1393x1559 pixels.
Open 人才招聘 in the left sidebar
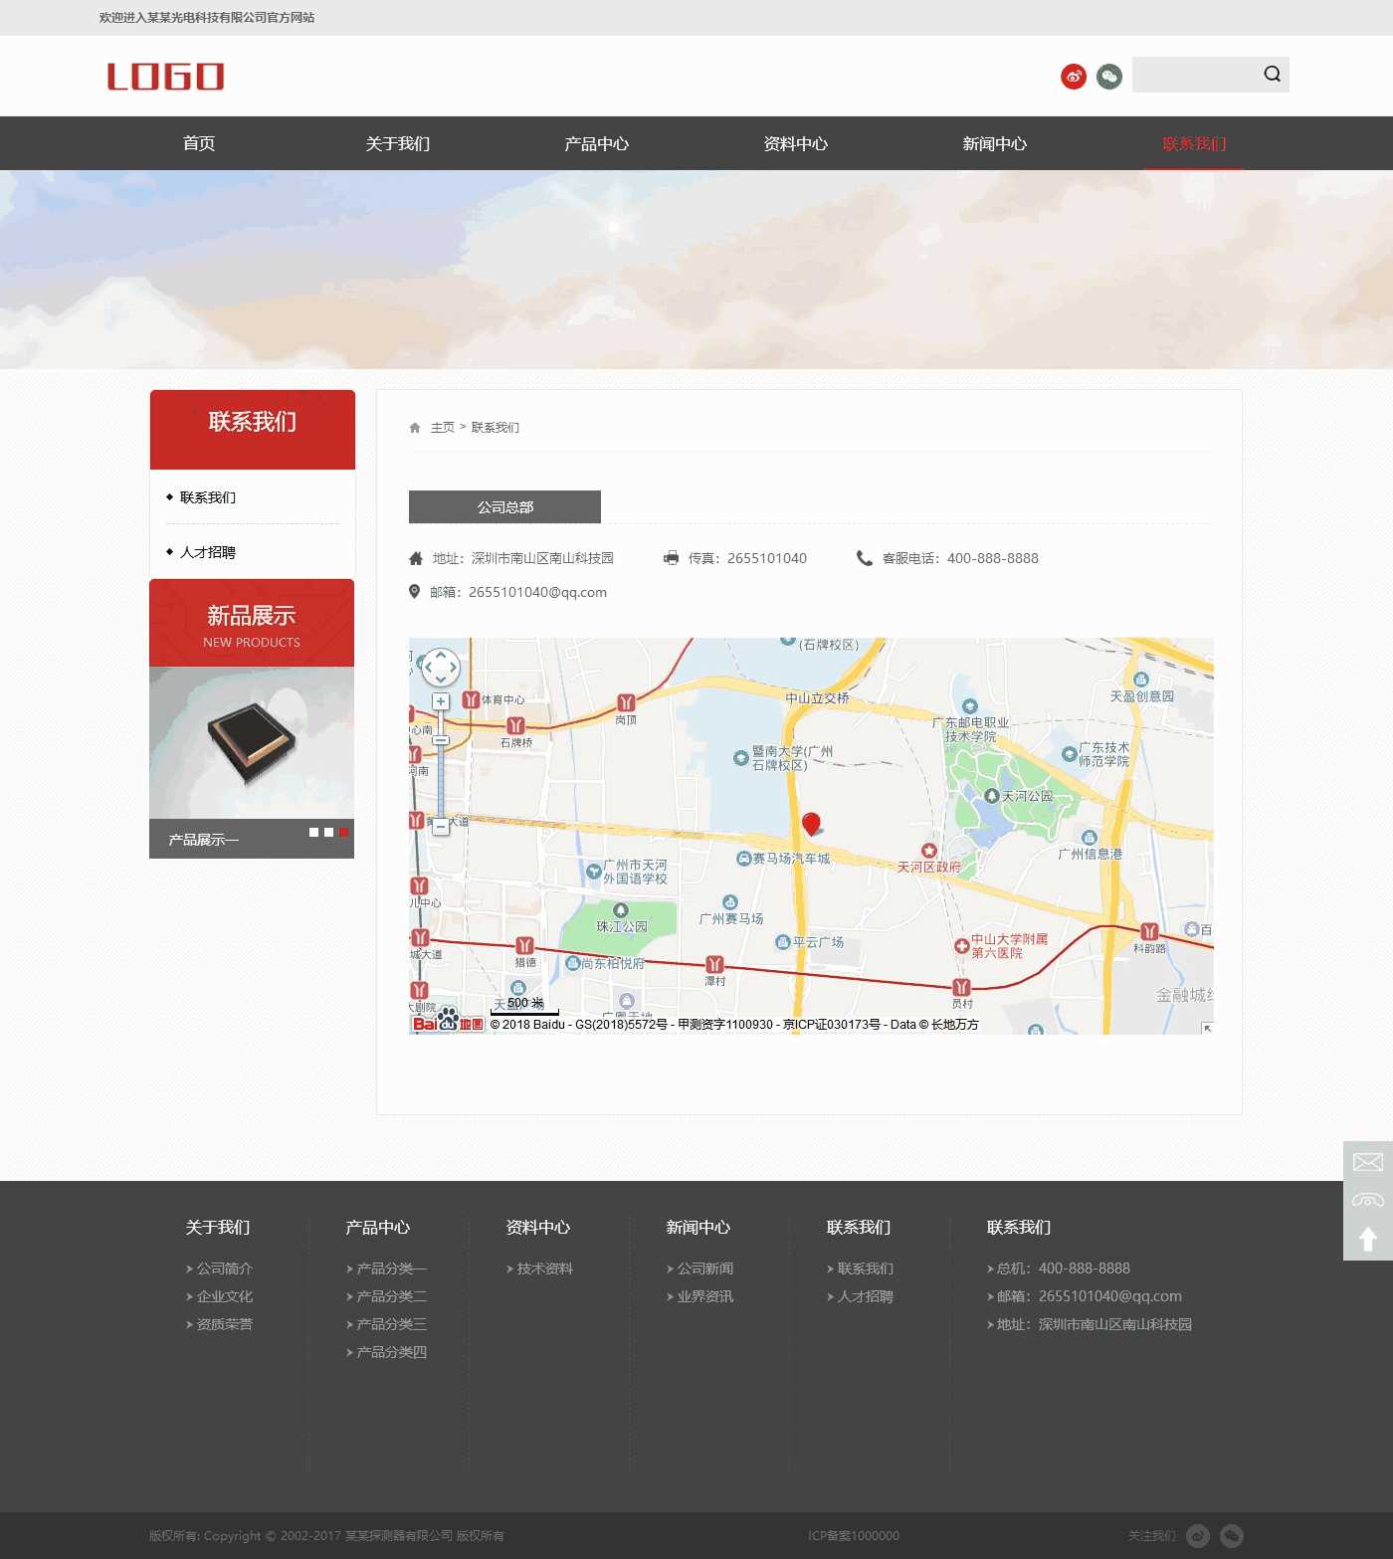tap(208, 552)
